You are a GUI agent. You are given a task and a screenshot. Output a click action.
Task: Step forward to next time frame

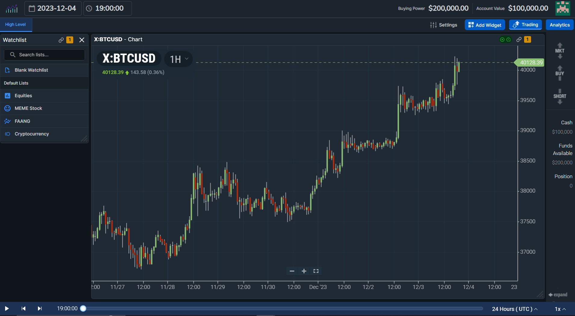click(39, 308)
